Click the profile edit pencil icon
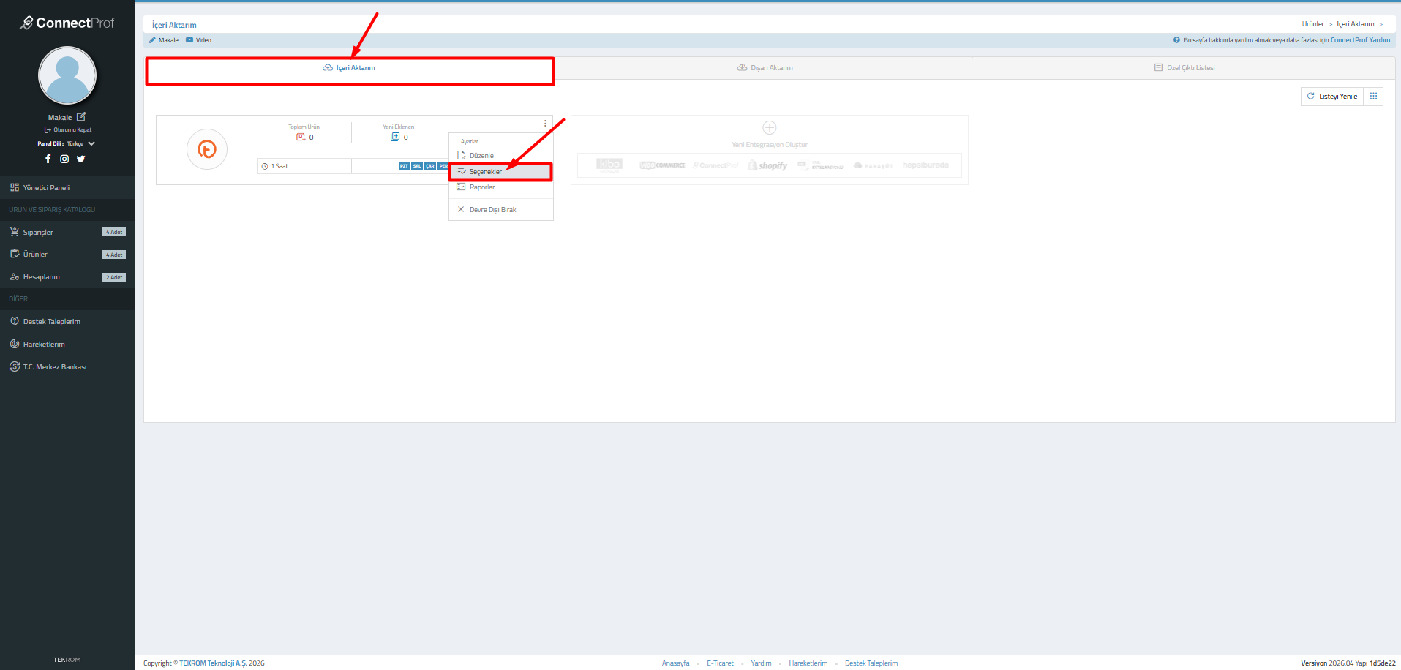The image size is (1401, 670). [81, 117]
